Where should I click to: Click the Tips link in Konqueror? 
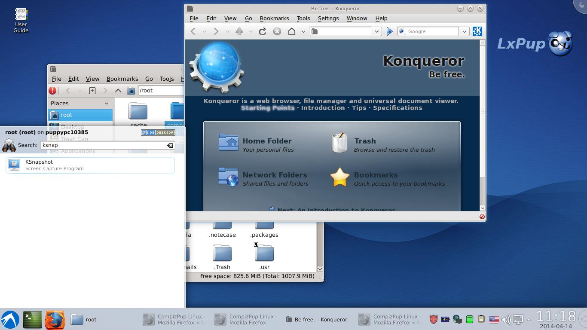(x=359, y=108)
